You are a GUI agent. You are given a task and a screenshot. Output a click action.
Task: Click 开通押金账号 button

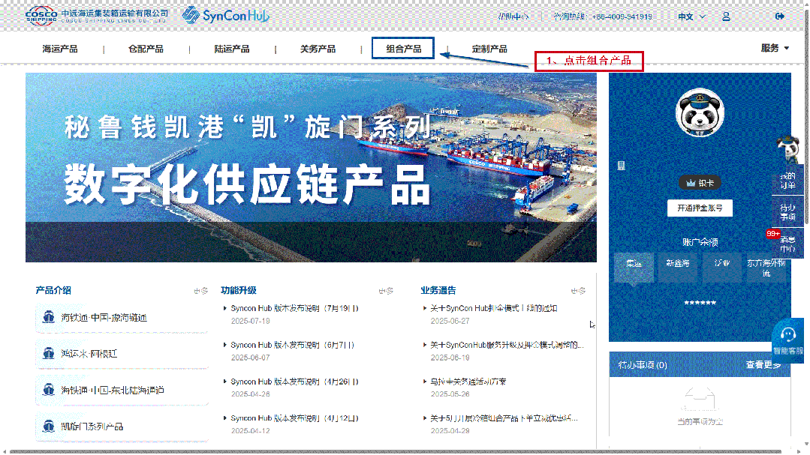(700, 208)
